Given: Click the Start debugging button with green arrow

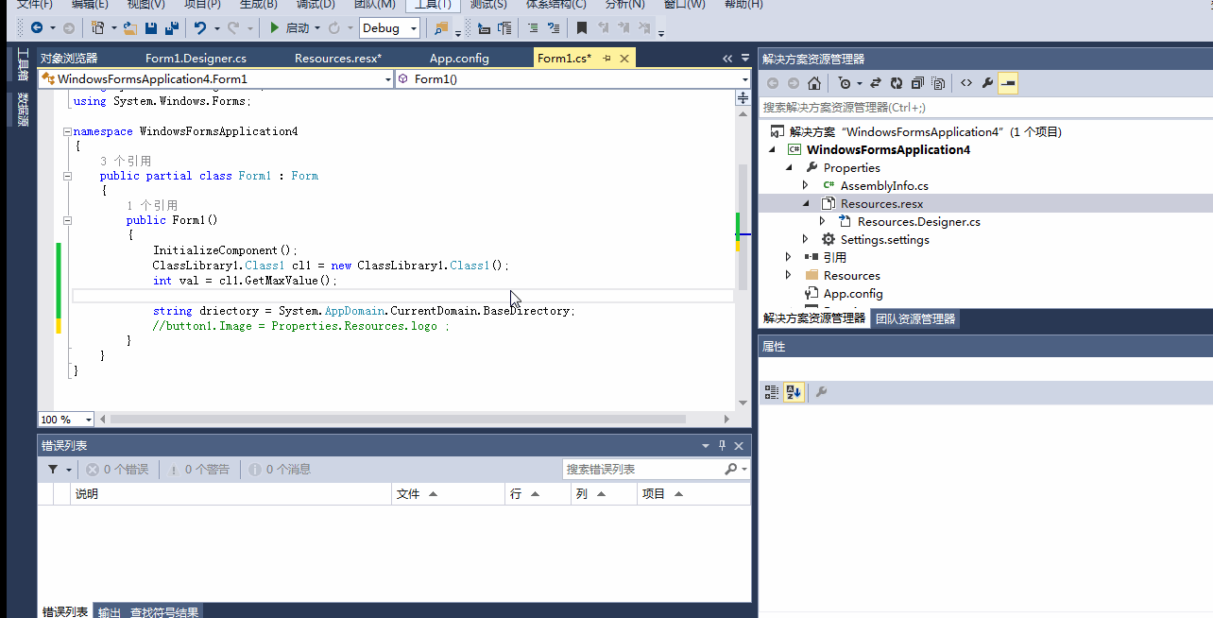Looking at the screenshot, I should [x=274, y=27].
